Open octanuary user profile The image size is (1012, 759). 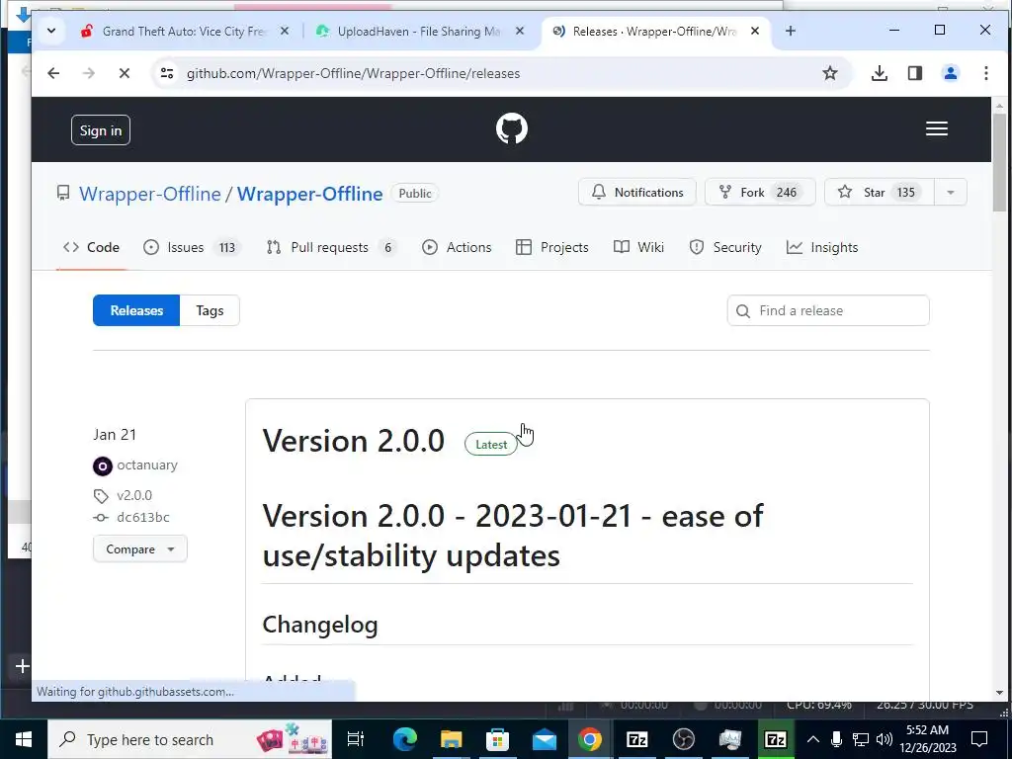(147, 465)
